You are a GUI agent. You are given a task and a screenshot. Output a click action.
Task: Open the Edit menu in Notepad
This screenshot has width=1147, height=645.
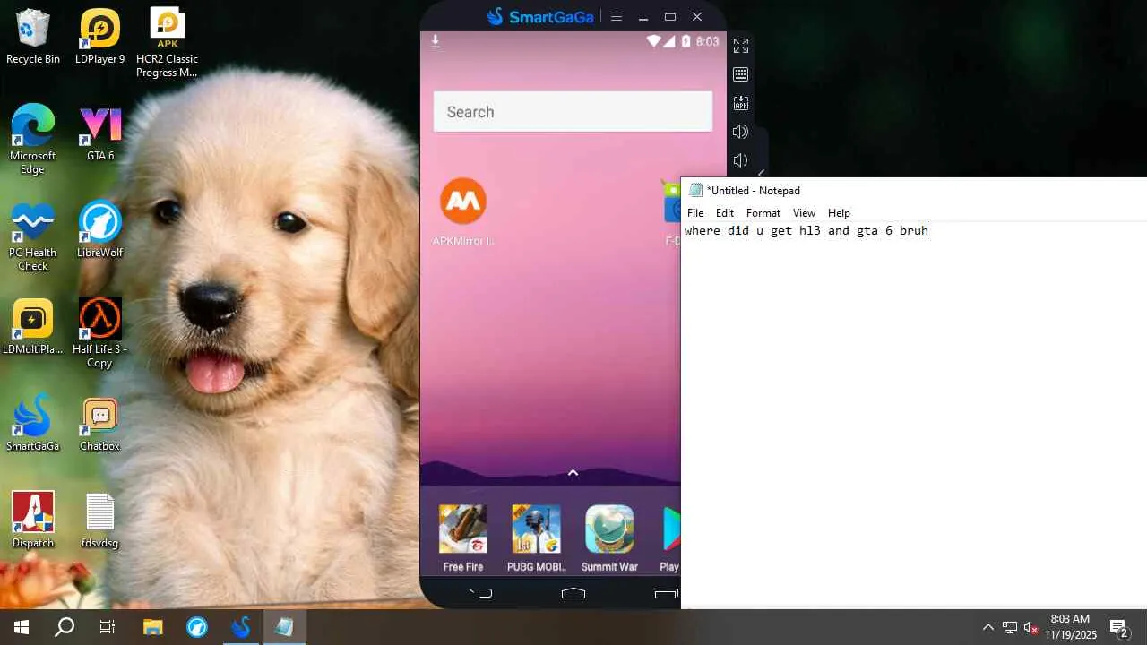[x=725, y=213]
